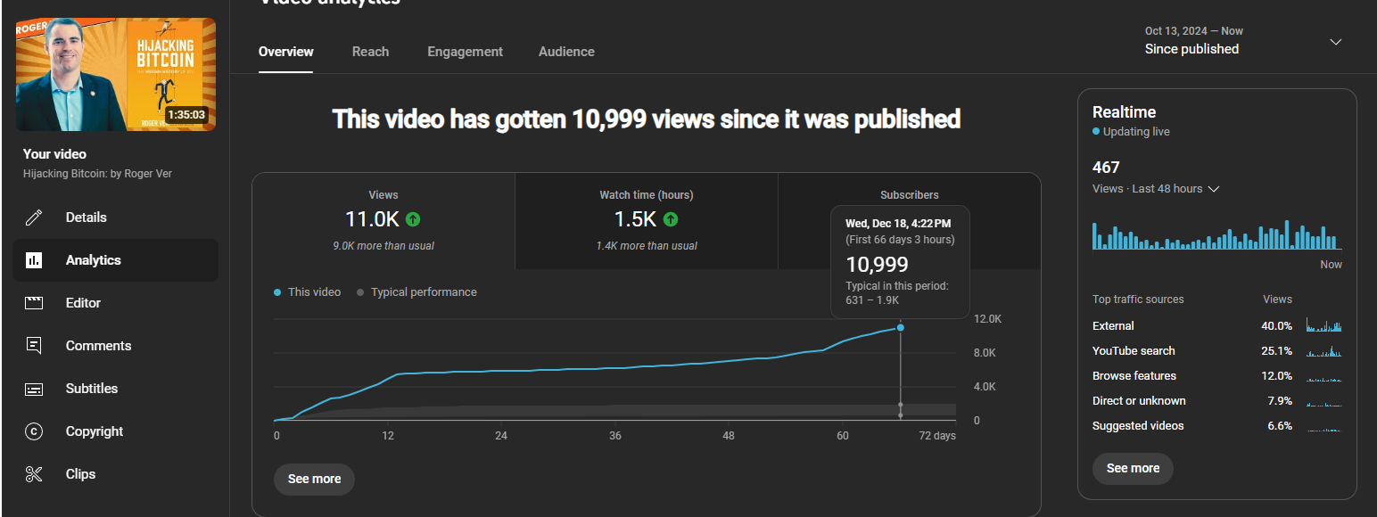Switch to the Engagement tab
The height and width of the screenshot is (517, 1377).
click(465, 52)
